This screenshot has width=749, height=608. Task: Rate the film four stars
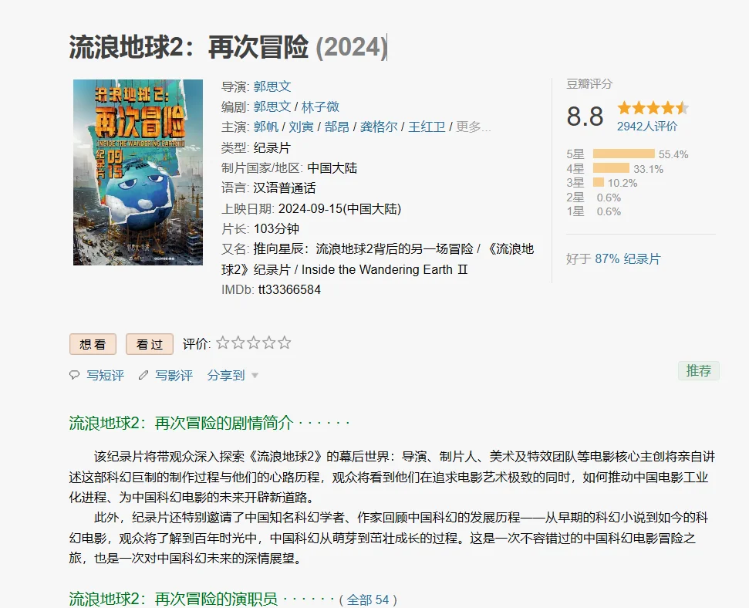(269, 343)
